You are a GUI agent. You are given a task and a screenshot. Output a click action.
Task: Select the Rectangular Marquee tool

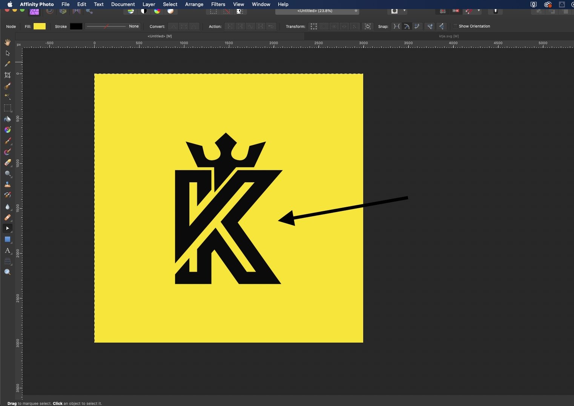click(8, 108)
